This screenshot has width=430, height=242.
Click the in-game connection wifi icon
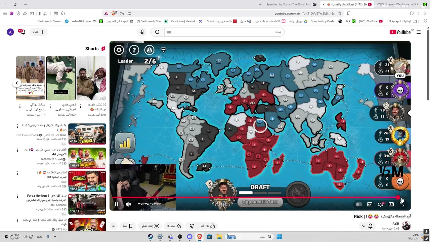click(x=164, y=50)
